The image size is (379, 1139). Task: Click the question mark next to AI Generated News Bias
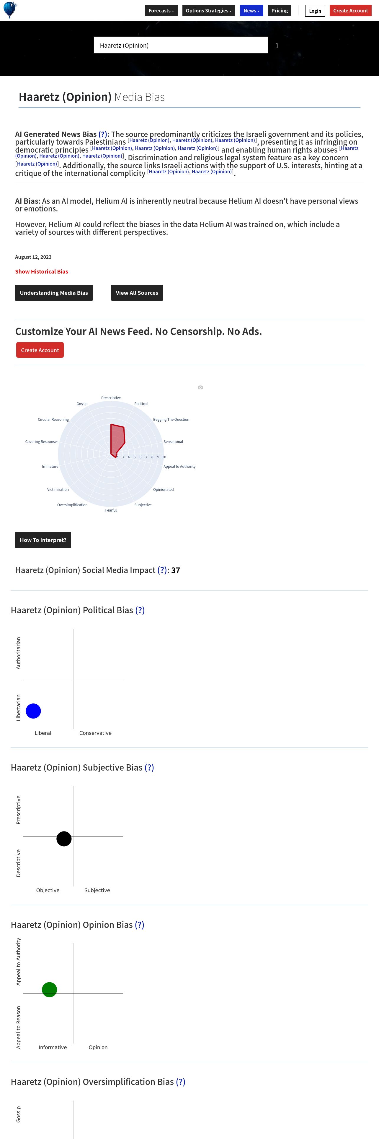coord(103,134)
